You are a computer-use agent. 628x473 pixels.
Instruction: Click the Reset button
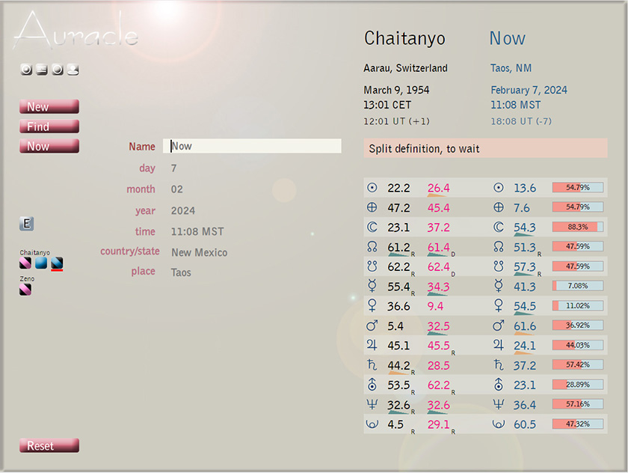point(49,446)
